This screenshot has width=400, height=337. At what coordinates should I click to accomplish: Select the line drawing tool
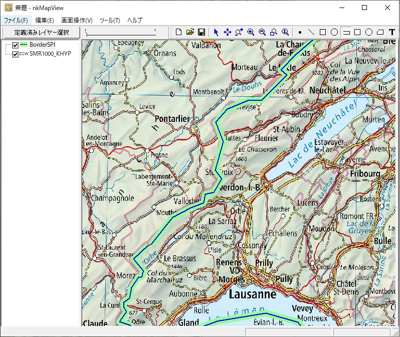point(311,32)
